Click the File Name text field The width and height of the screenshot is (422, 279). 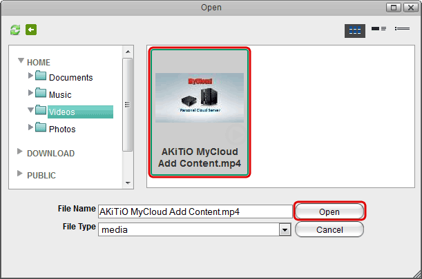(x=194, y=211)
